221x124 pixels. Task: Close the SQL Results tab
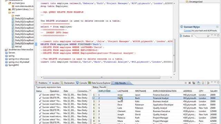[x=128, y=83]
